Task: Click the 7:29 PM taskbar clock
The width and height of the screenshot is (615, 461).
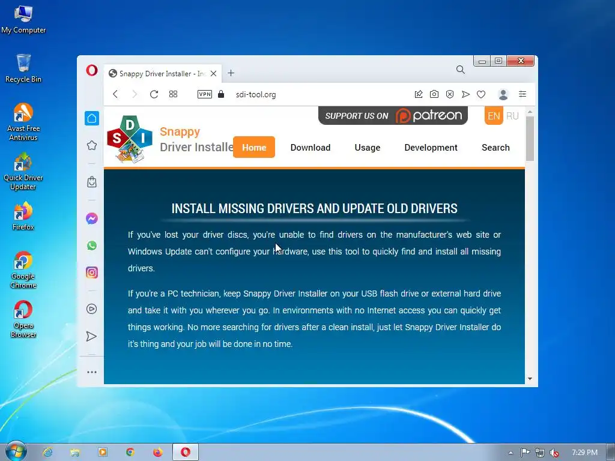Action: click(x=584, y=453)
